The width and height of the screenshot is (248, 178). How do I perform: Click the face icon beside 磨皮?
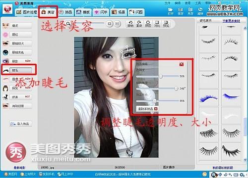pos(5,26)
